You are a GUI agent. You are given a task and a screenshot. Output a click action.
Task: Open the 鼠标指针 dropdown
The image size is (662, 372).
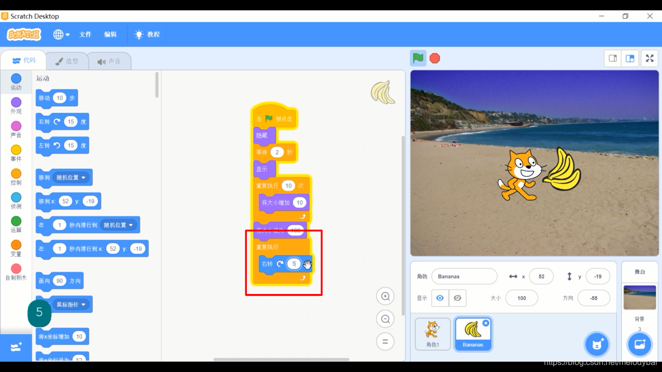(x=71, y=304)
